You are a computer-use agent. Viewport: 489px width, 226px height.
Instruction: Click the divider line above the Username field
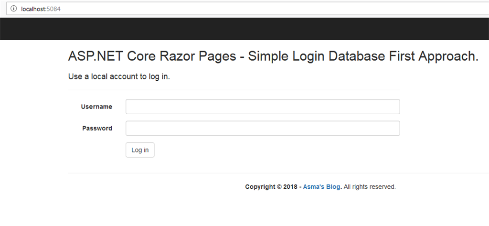pos(234,90)
